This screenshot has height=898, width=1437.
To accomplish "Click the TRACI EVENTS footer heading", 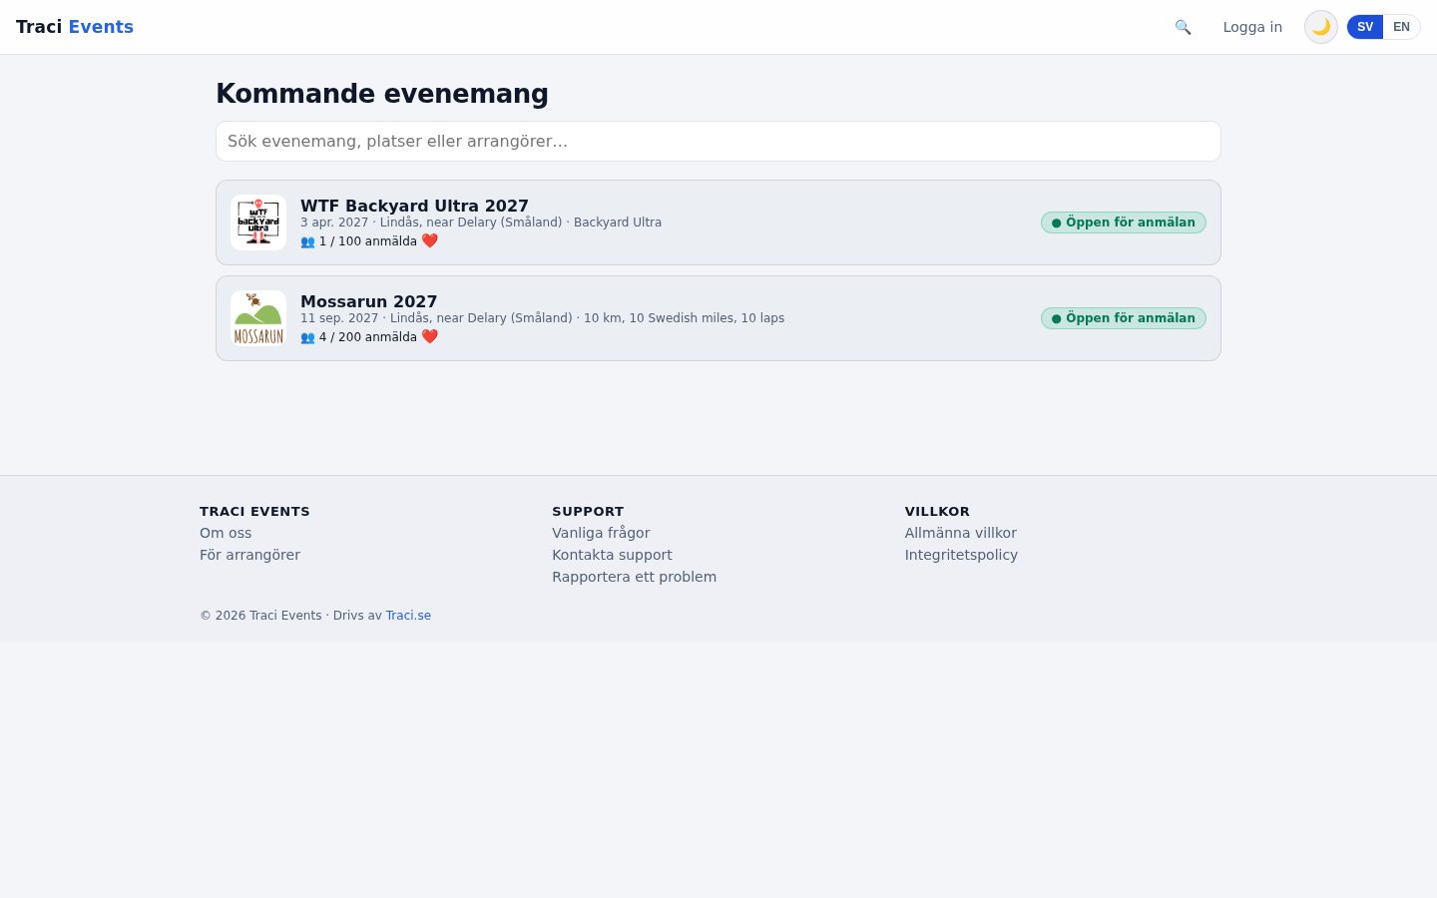I will (254, 511).
